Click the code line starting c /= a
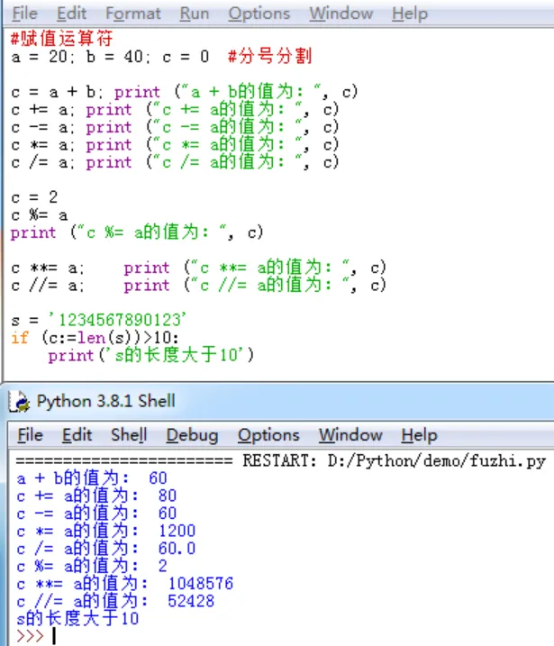554x646 pixels. coord(175,162)
